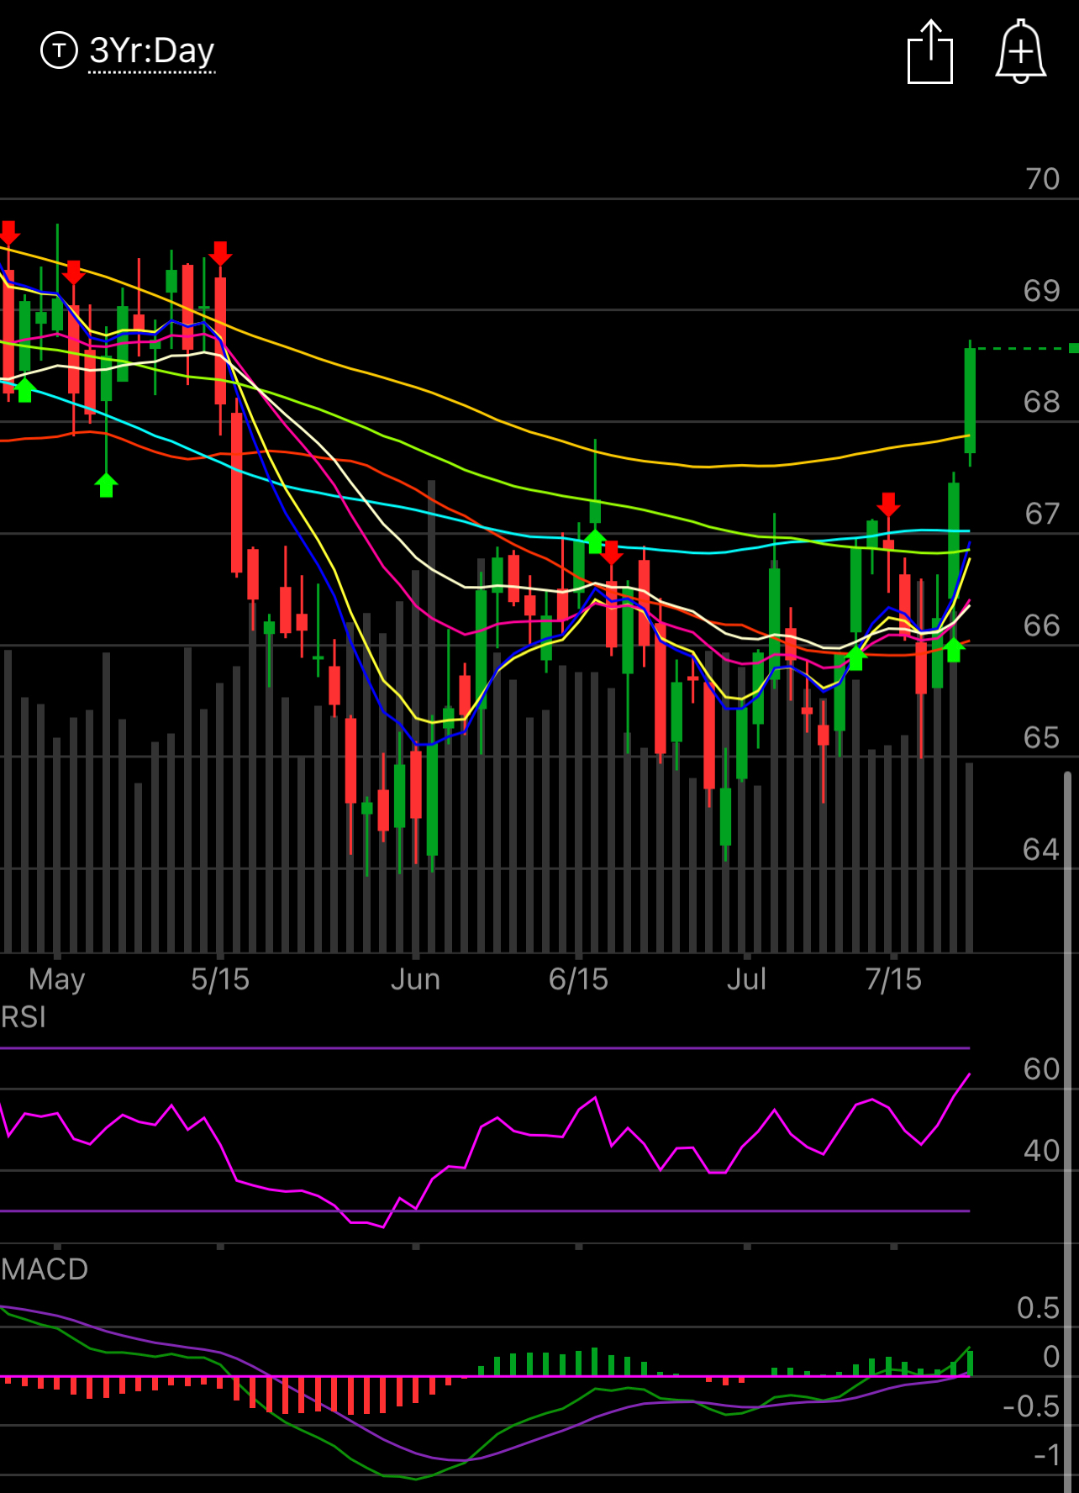
Task: Tap the vertical scrollbar at right edge
Action: coord(1068,1131)
